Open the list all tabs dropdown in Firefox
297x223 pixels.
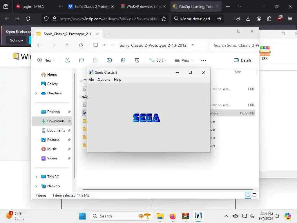[x=239, y=6]
